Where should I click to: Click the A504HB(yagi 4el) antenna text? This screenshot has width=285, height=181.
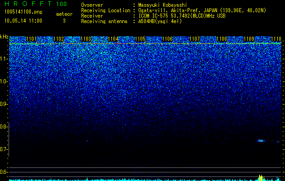point(160,21)
